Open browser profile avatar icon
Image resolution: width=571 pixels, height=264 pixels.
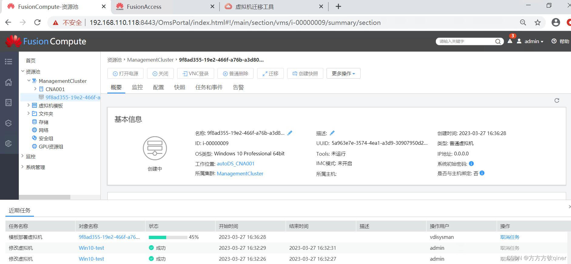[556, 22]
